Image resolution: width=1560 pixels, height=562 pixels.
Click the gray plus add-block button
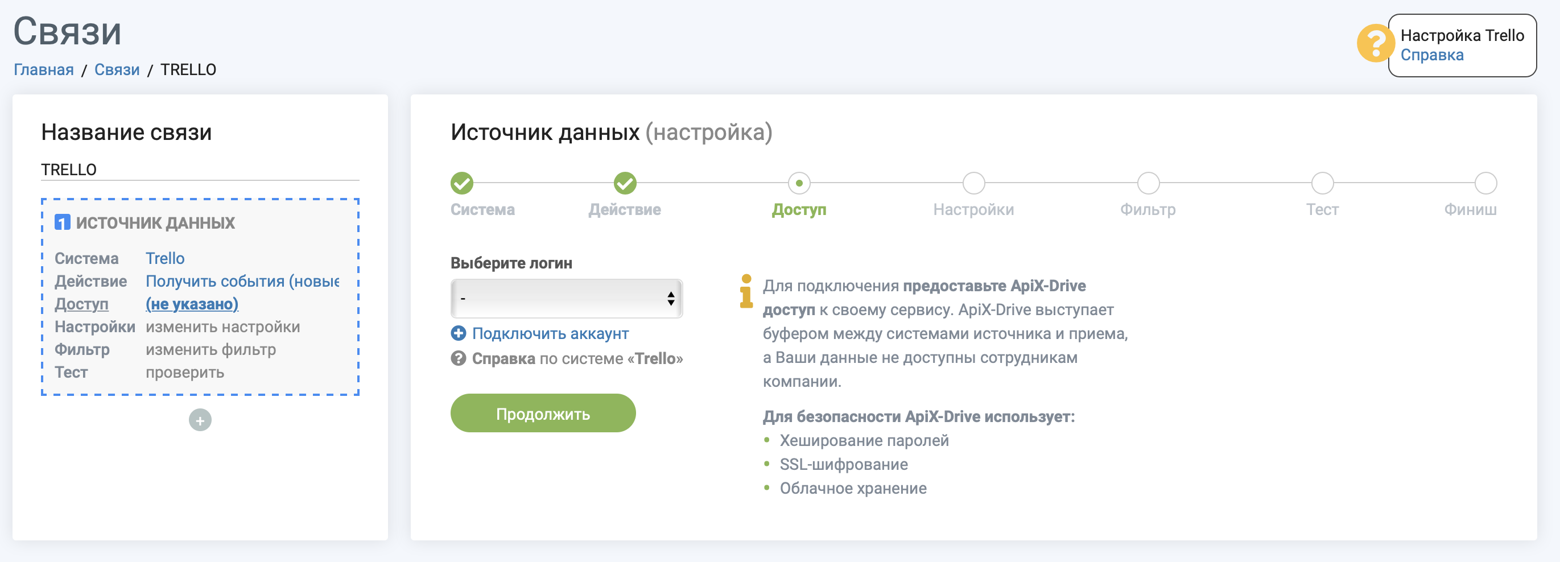pyautogui.click(x=200, y=420)
